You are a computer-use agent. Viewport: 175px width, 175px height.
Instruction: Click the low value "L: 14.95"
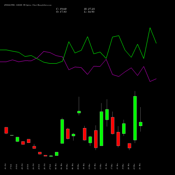89,12
